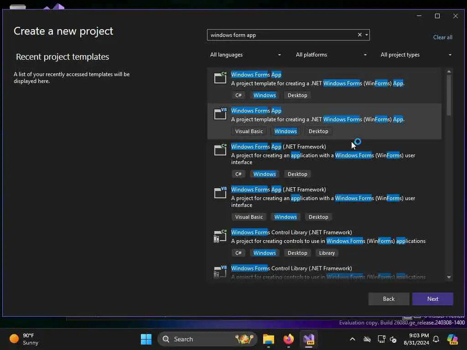Viewport: 467px width, 350px height.
Task: Select the C# Windows Forms App (.NET Framework) icon
Action: pyautogui.click(x=220, y=150)
